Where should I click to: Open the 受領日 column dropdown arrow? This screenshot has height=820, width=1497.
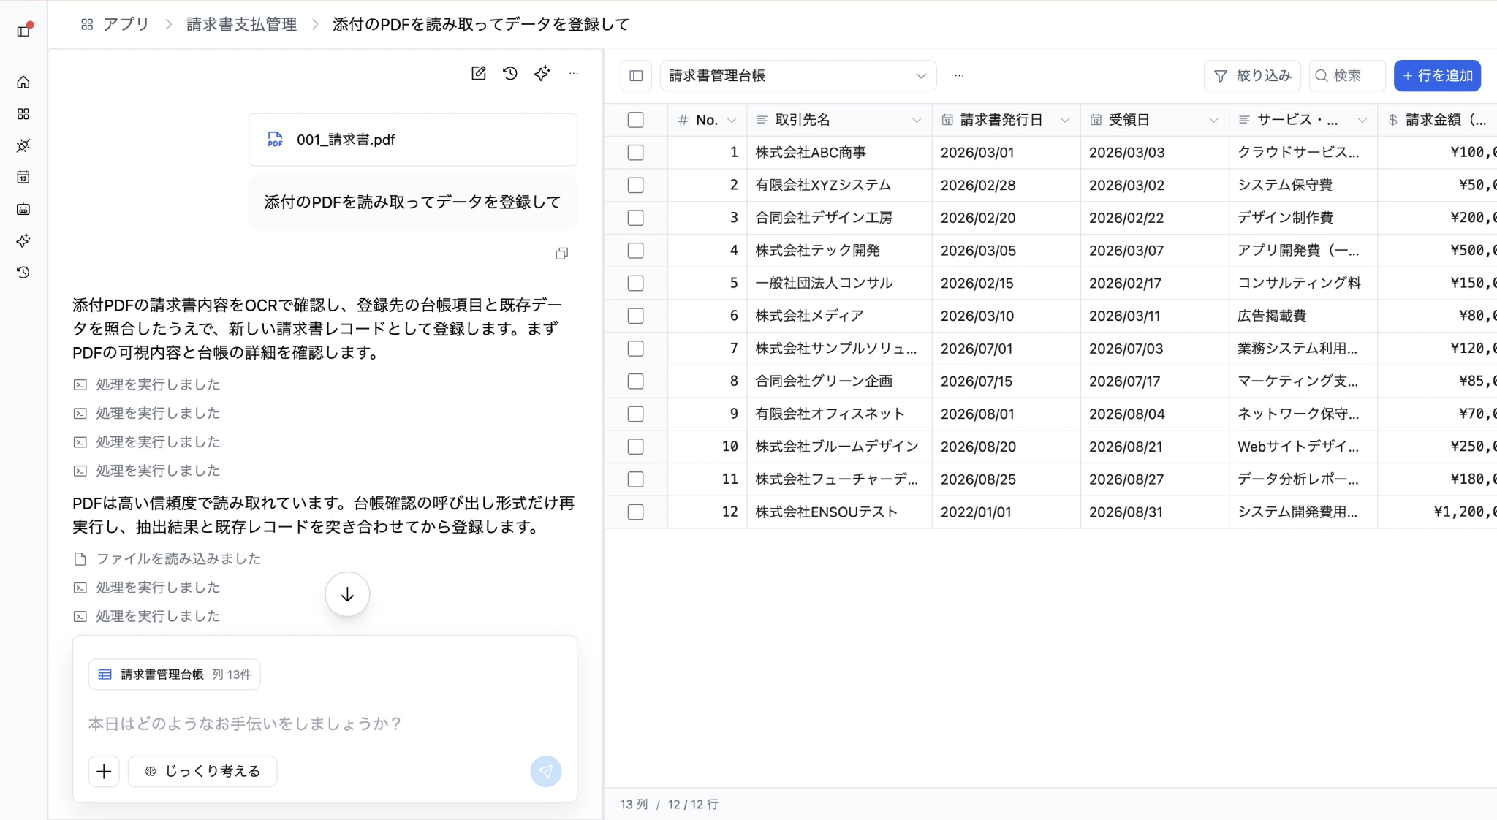[1213, 120]
